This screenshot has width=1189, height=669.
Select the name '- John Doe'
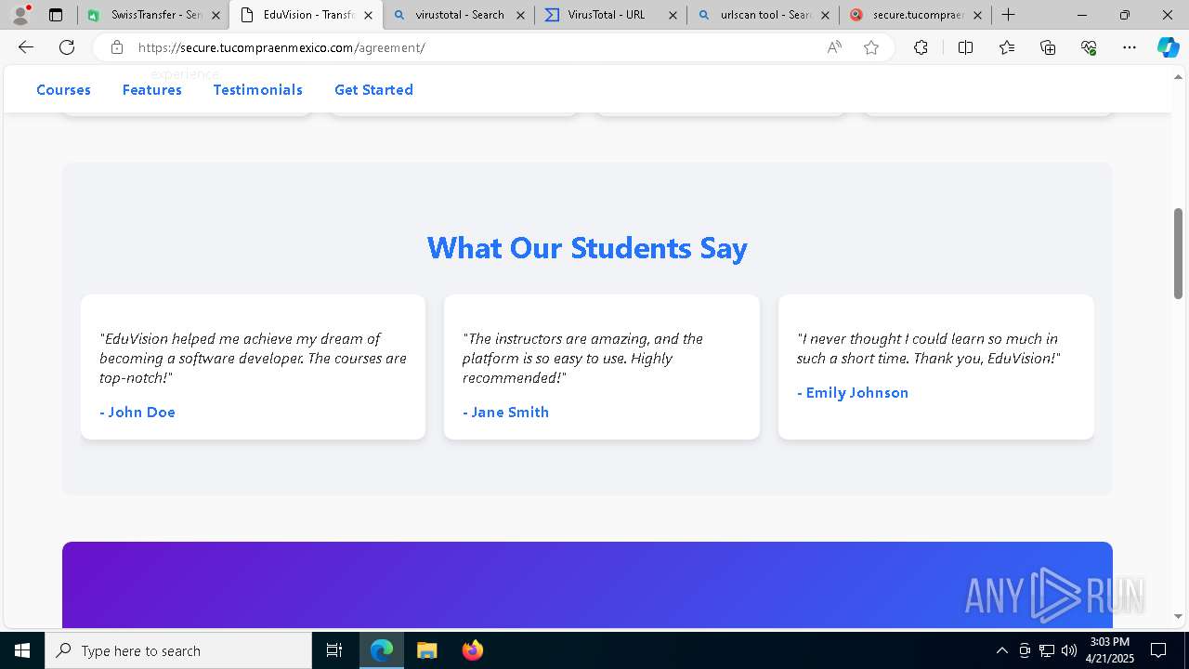(x=137, y=412)
